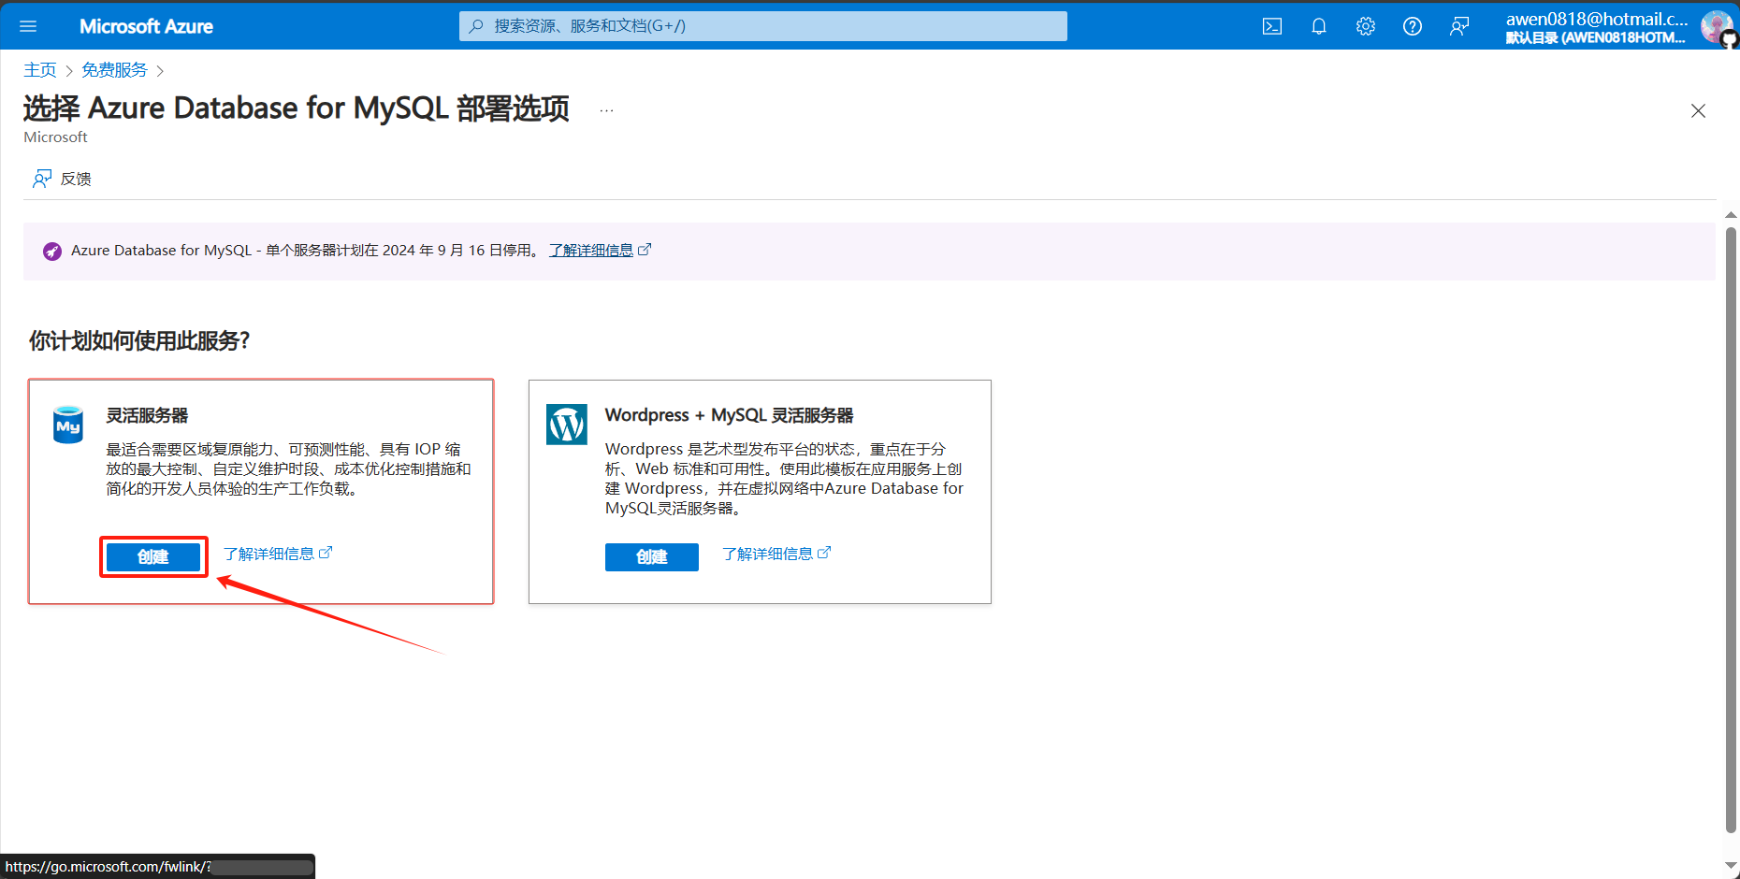Screen dimensions: 1740x879
Task: Select the 灵活服务器 card heading
Action: [147, 415]
